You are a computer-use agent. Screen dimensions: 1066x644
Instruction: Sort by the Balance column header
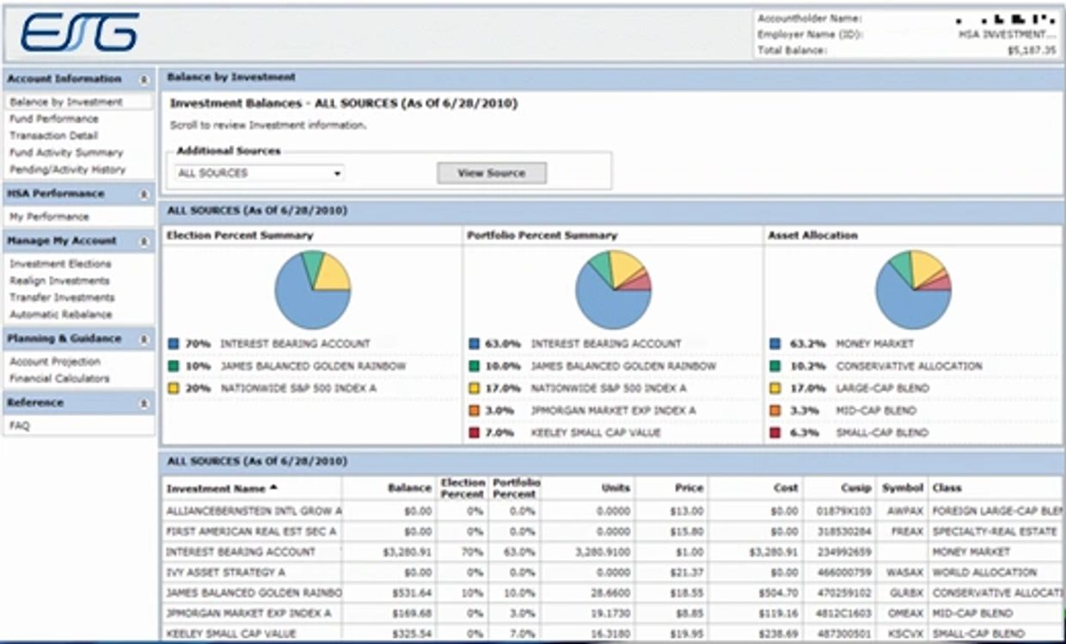point(410,488)
